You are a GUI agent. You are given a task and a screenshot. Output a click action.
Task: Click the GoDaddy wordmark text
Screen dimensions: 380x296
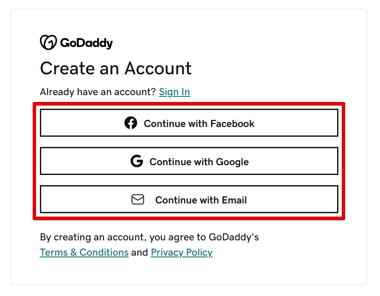coord(86,43)
